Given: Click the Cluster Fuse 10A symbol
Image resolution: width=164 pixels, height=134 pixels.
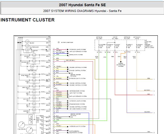Looking at the screenshot, I should pyautogui.click(x=99, y=46).
